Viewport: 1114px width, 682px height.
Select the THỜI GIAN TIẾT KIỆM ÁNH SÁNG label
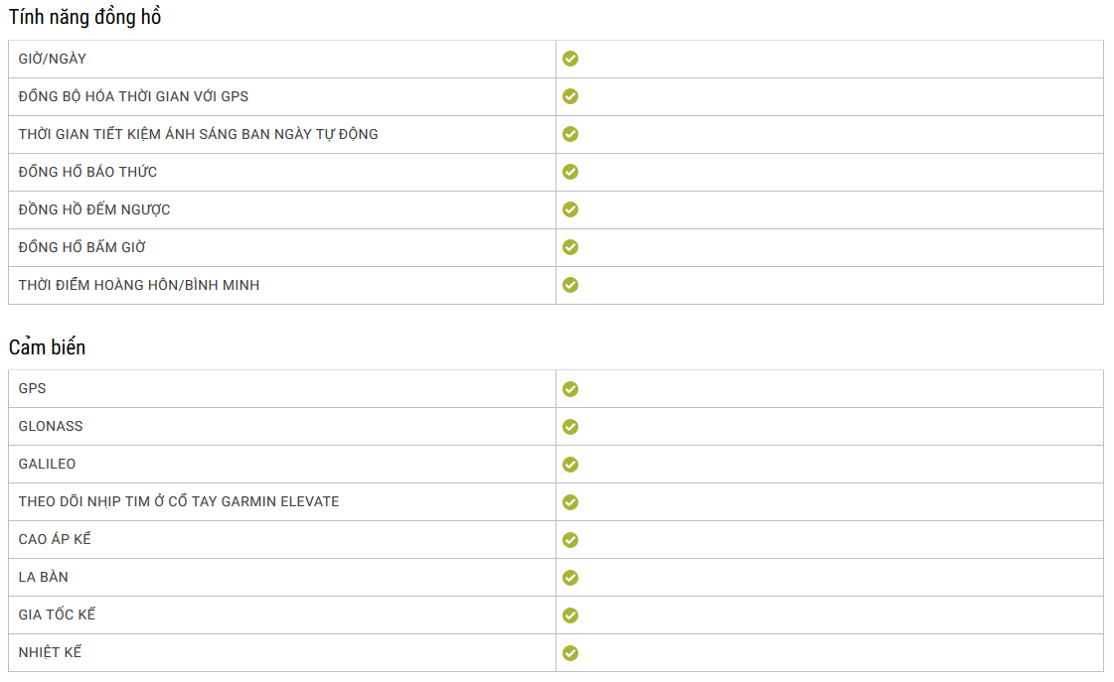coord(198,134)
